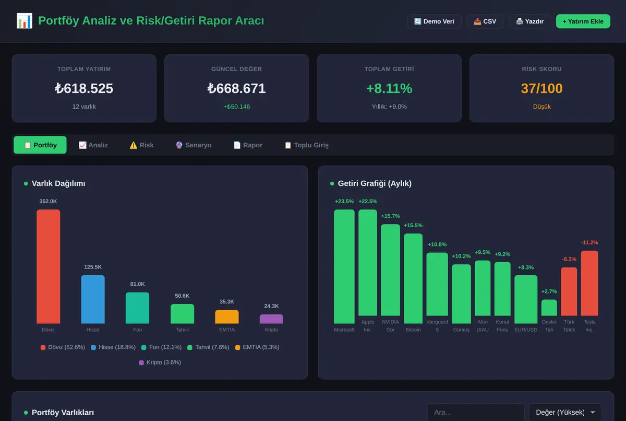The image size is (626, 421).
Task: Click the Hisse (18.8%) legend swatch
Action: [x=93, y=347]
